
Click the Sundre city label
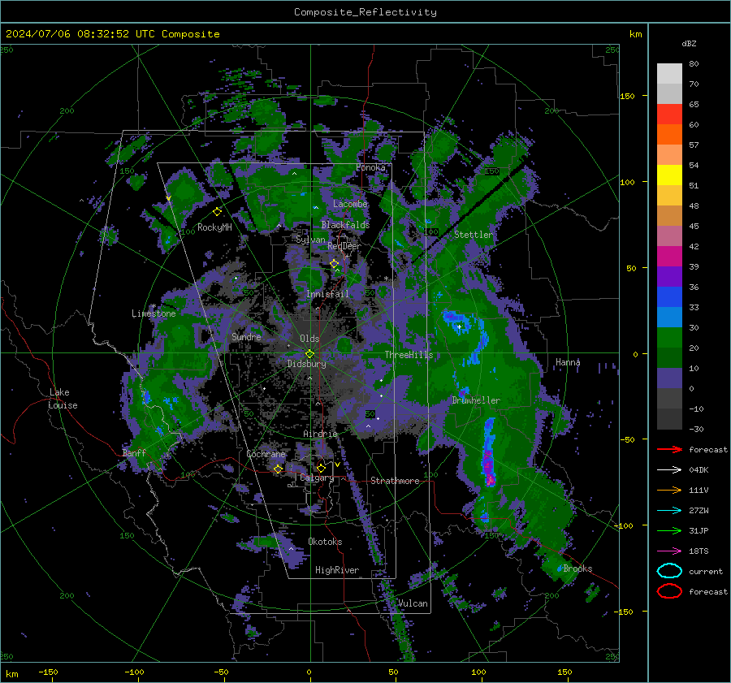pyautogui.click(x=246, y=336)
